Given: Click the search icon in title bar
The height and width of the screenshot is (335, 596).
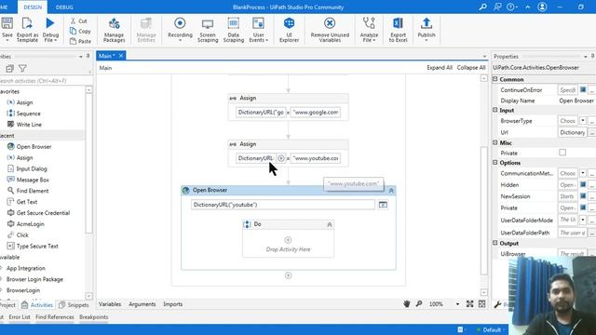Looking at the screenshot, I should point(482,7).
